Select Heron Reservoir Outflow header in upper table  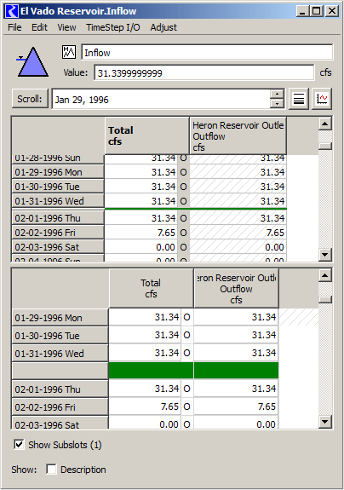click(238, 135)
